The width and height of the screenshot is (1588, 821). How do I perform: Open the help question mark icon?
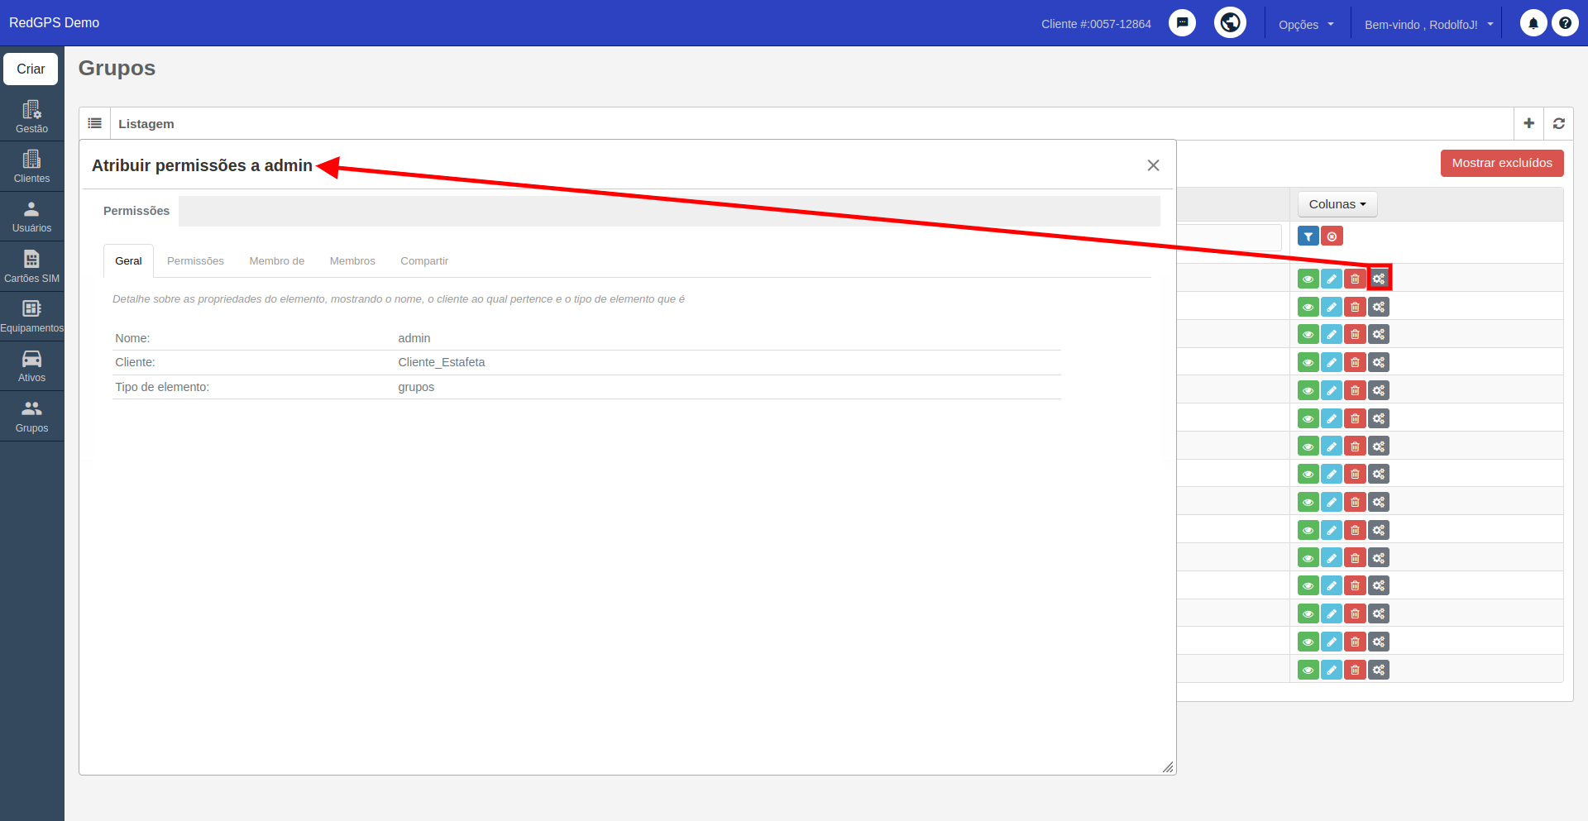(1565, 23)
